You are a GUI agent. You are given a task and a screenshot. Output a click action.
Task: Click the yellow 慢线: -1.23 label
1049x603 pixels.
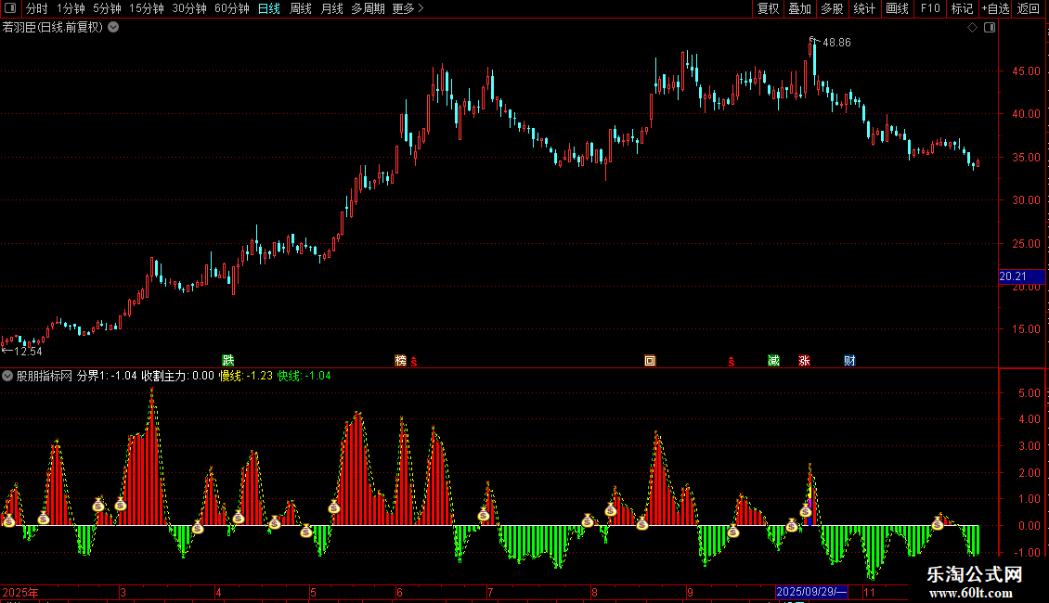pyautogui.click(x=246, y=376)
